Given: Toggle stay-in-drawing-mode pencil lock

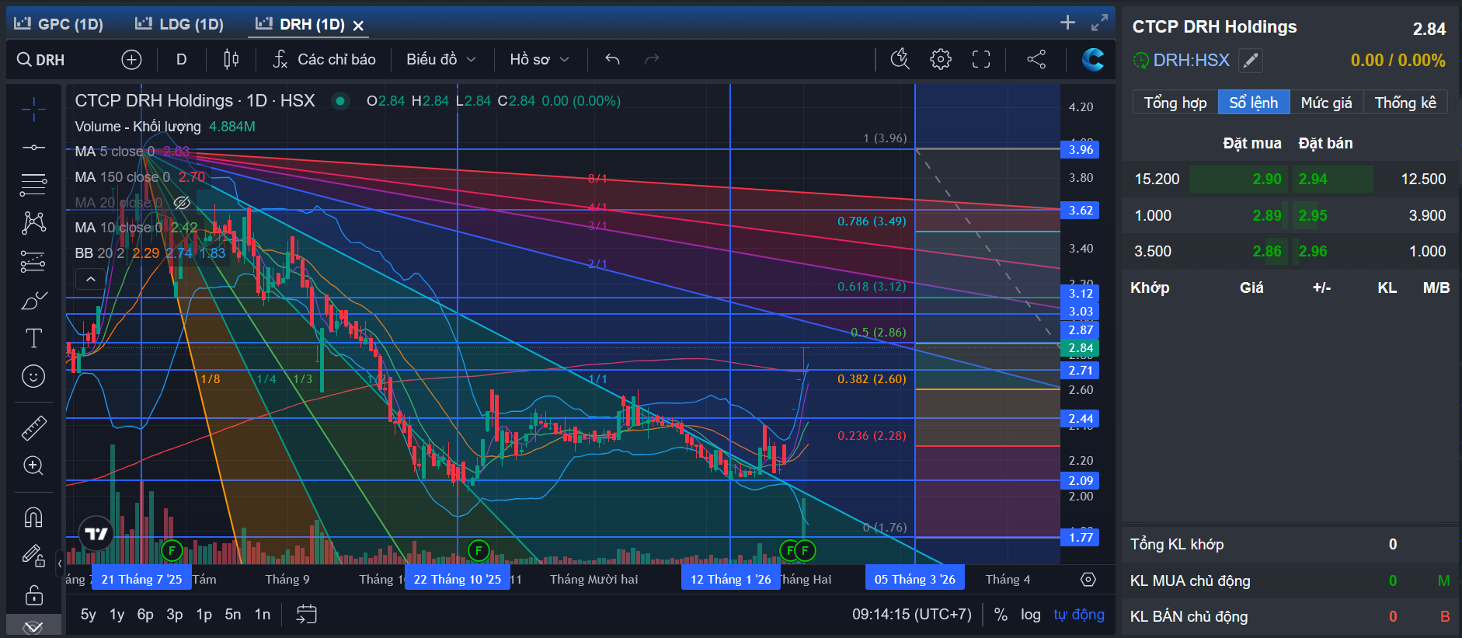Looking at the screenshot, I should (x=33, y=555).
